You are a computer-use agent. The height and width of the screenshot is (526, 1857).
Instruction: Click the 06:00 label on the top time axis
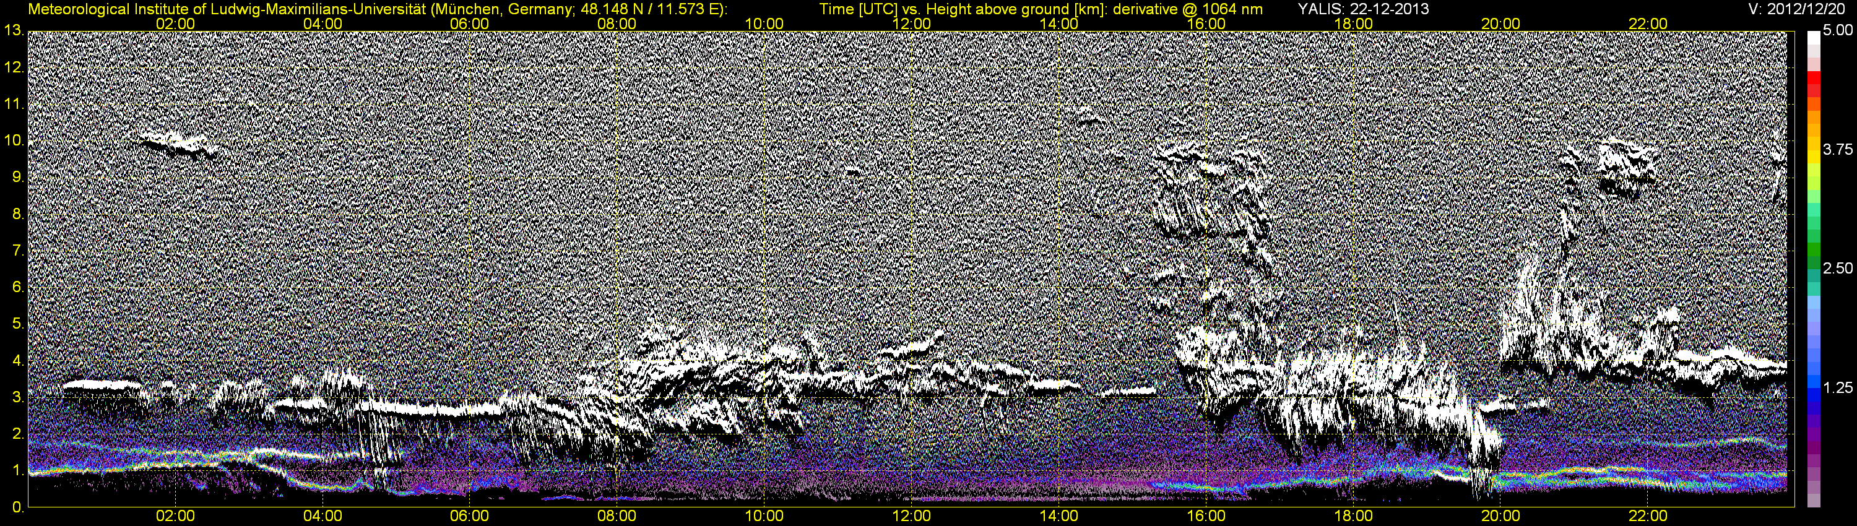coord(469,24)
